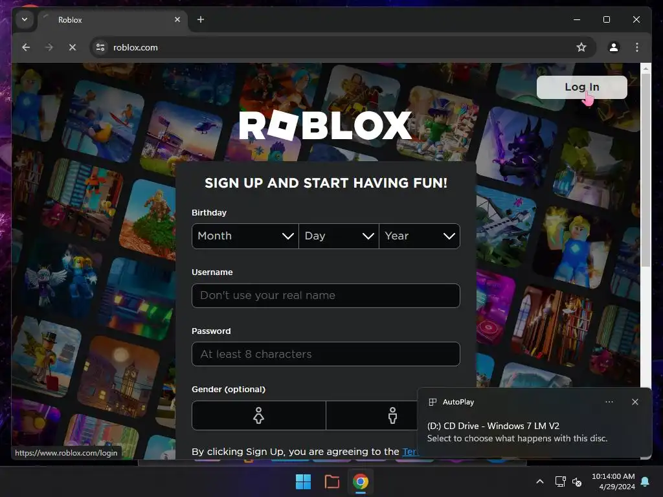Minimize the Chrome window
663x497 pixels.
point(577,19)
